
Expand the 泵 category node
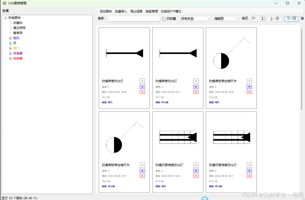10,43
